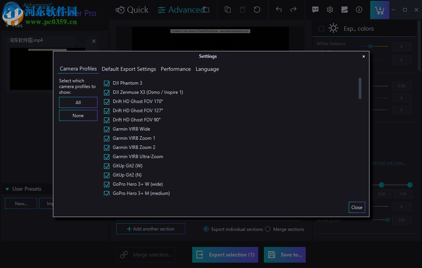422x268 pixels.
Task: Click the Export selection button
Action: (x=225, y=255)
